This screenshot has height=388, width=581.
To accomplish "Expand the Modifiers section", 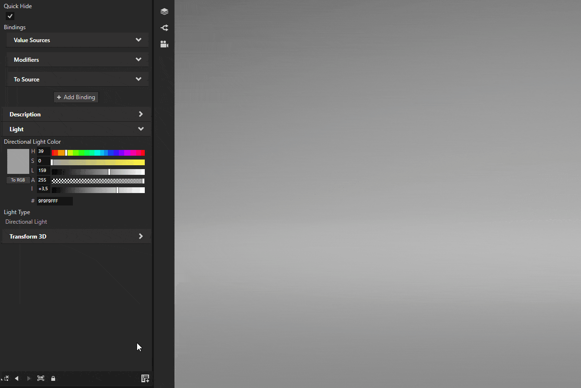I will click(x=77, y=59).
